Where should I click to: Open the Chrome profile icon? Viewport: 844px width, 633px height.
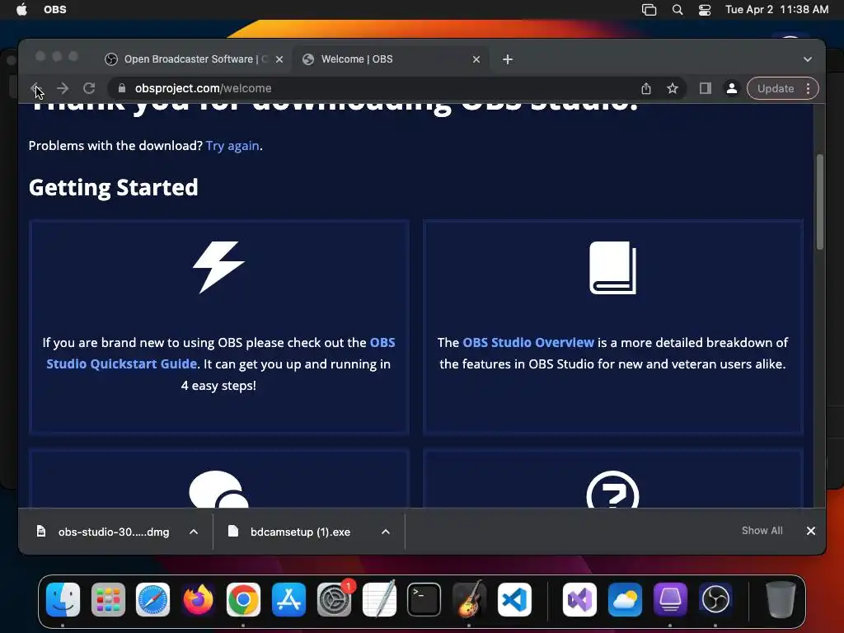[732, 88]
